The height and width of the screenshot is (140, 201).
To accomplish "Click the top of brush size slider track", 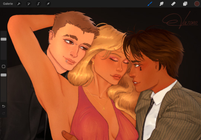I will point(3,34).
